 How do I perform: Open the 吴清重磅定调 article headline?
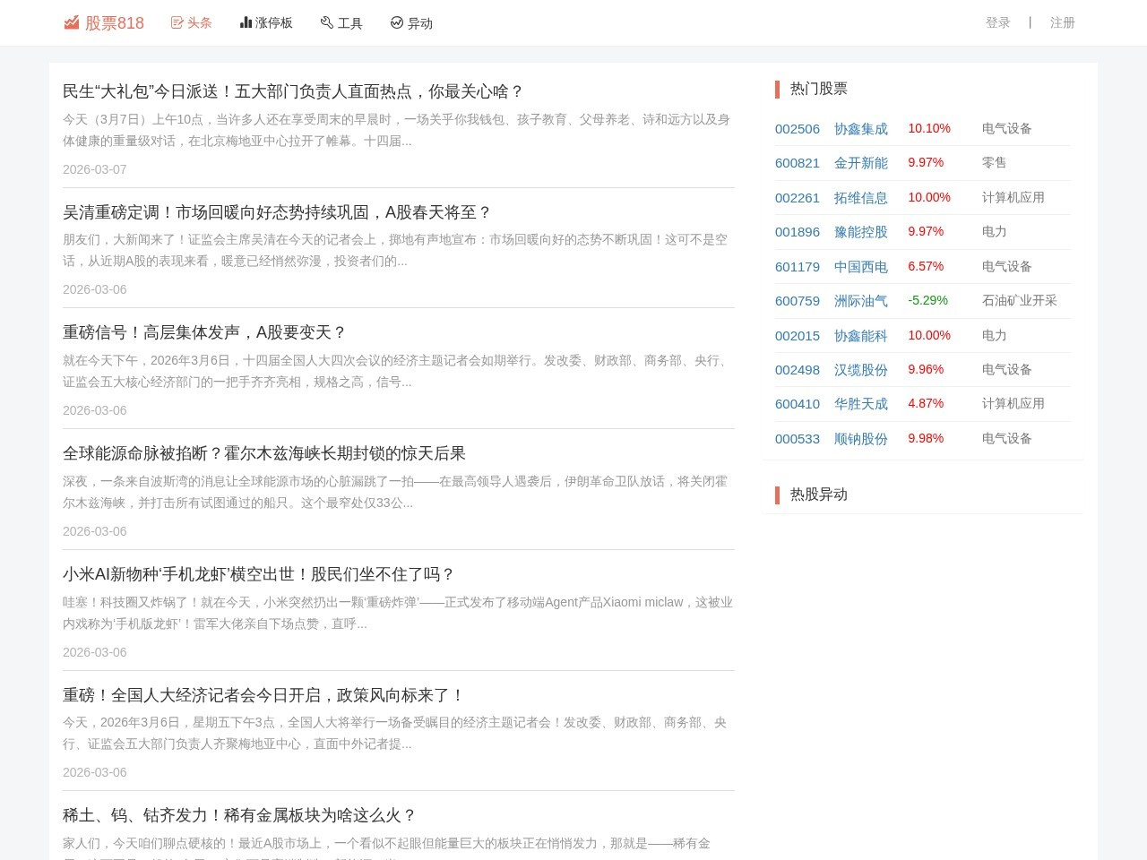pos(277,212)
